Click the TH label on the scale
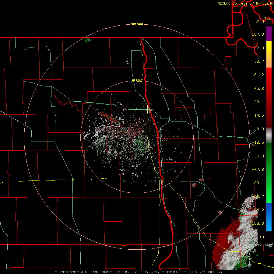Viewport: 274px width, 274px height. 262,237
